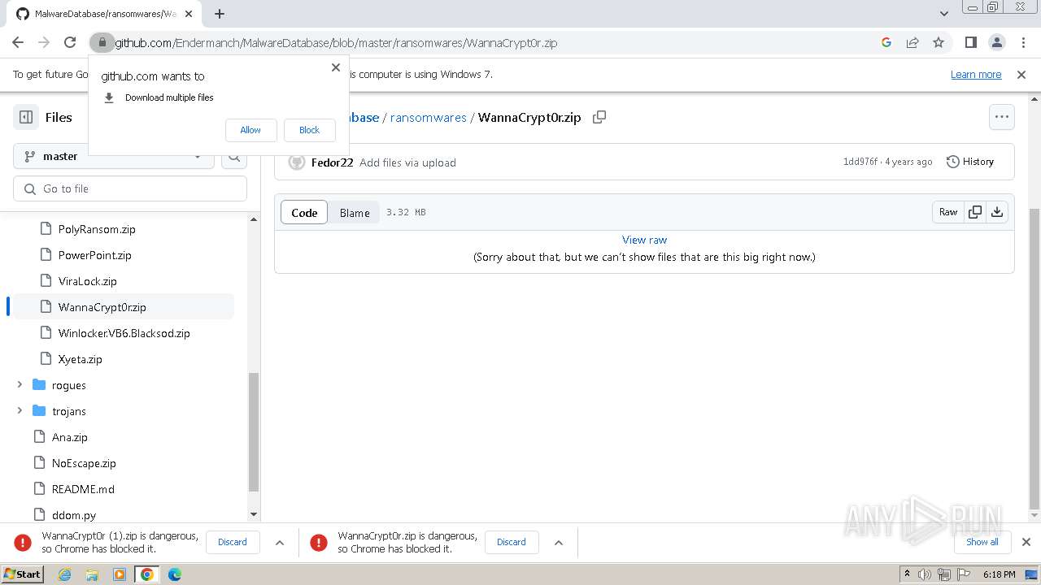The height and width of the screenshot is (585, 1041).
Task: Expand the rogues folder chevron
Action: pos(20,385)
